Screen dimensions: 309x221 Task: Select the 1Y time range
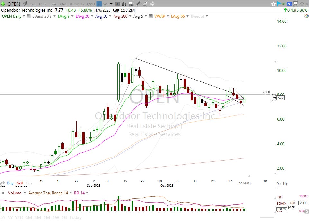(10, 217)
